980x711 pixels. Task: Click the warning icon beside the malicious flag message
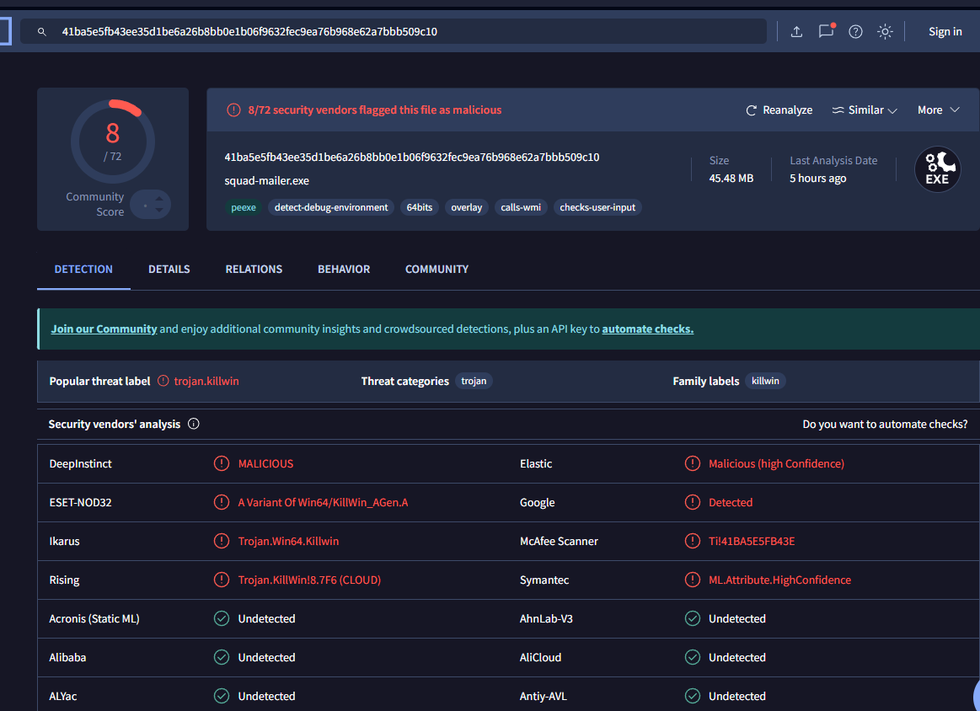[x=233, y=110]
